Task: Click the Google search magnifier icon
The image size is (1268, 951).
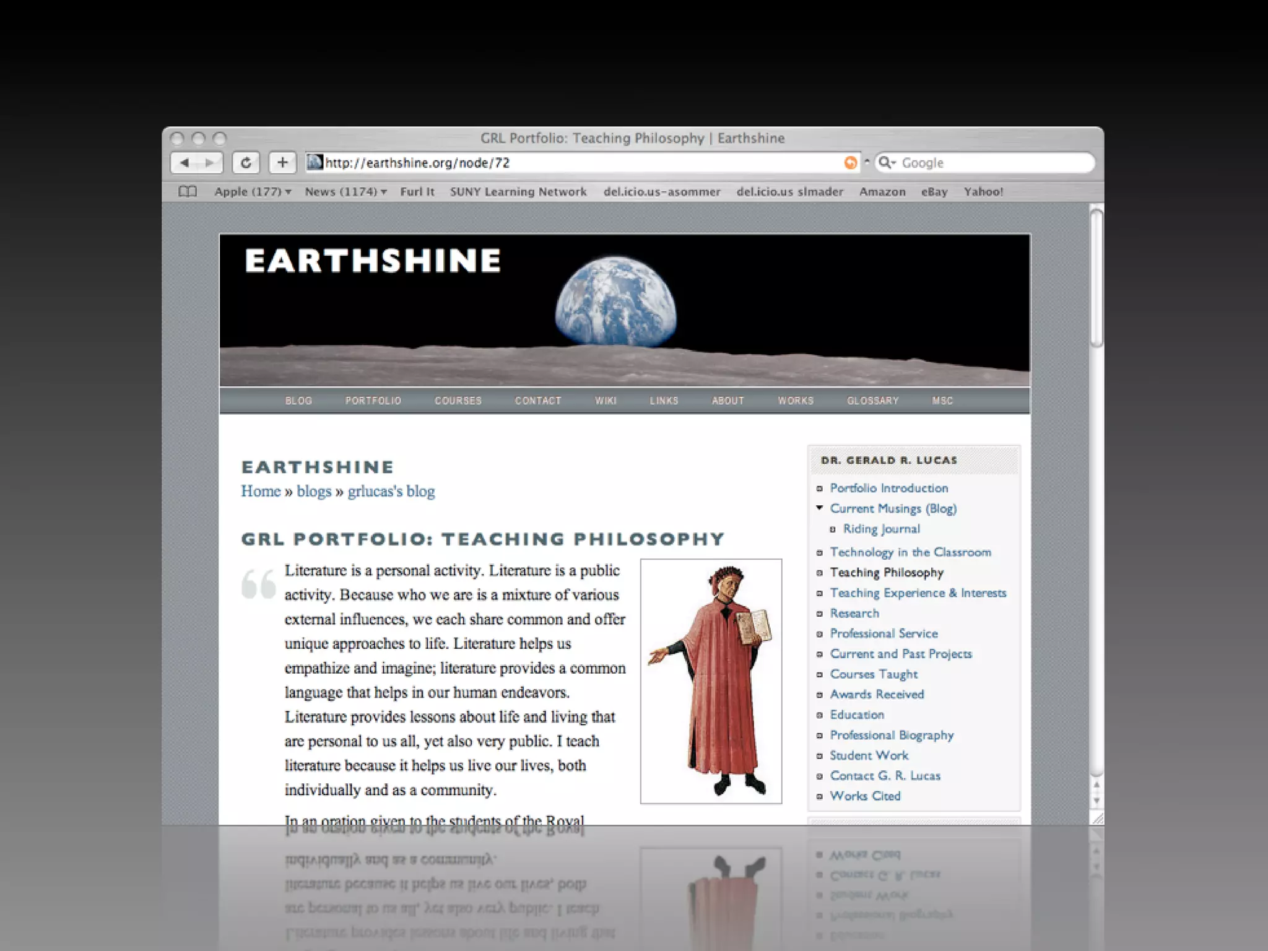Action: coord(887,162)
